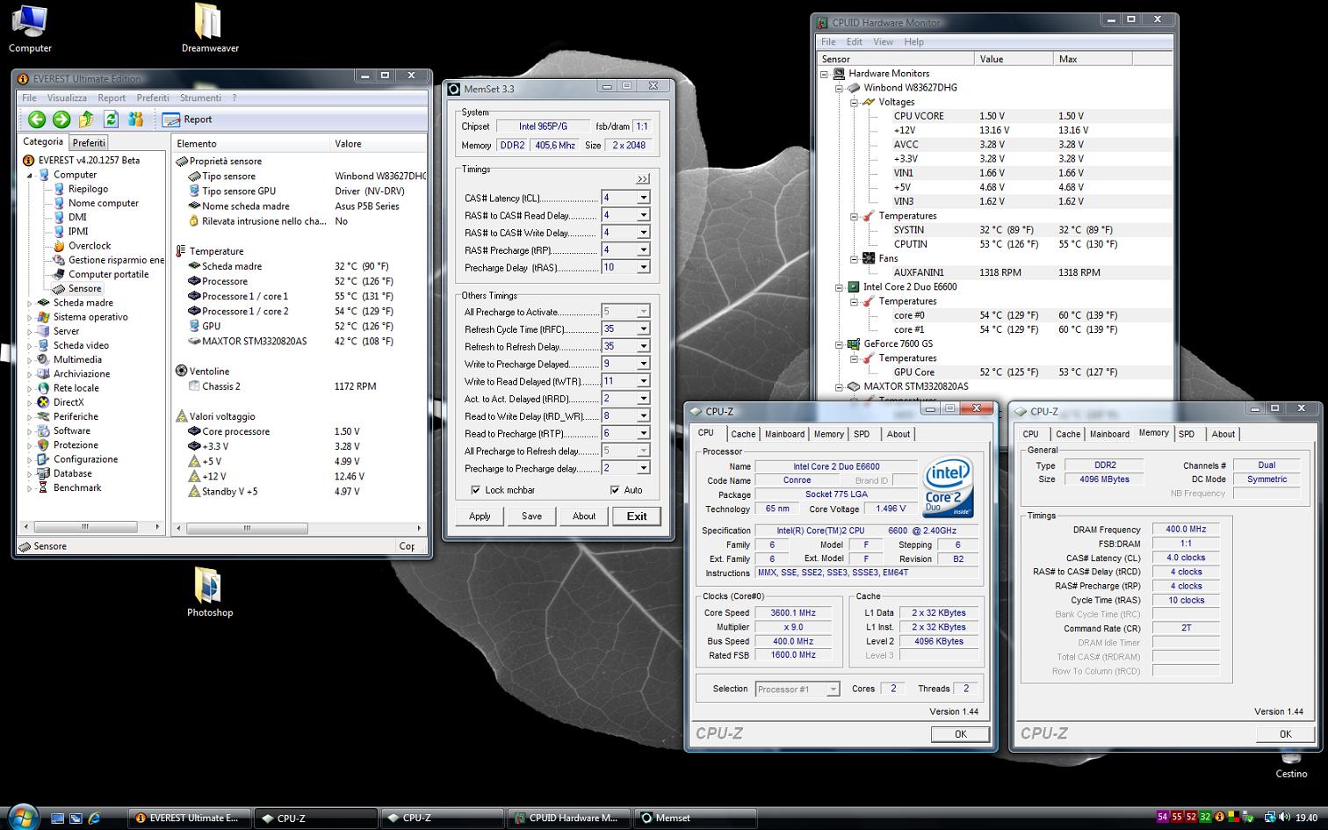Screen dimensions: 1328x830
Task: Select Benchmark category in EVEREST tree
Action: (77, 487)
